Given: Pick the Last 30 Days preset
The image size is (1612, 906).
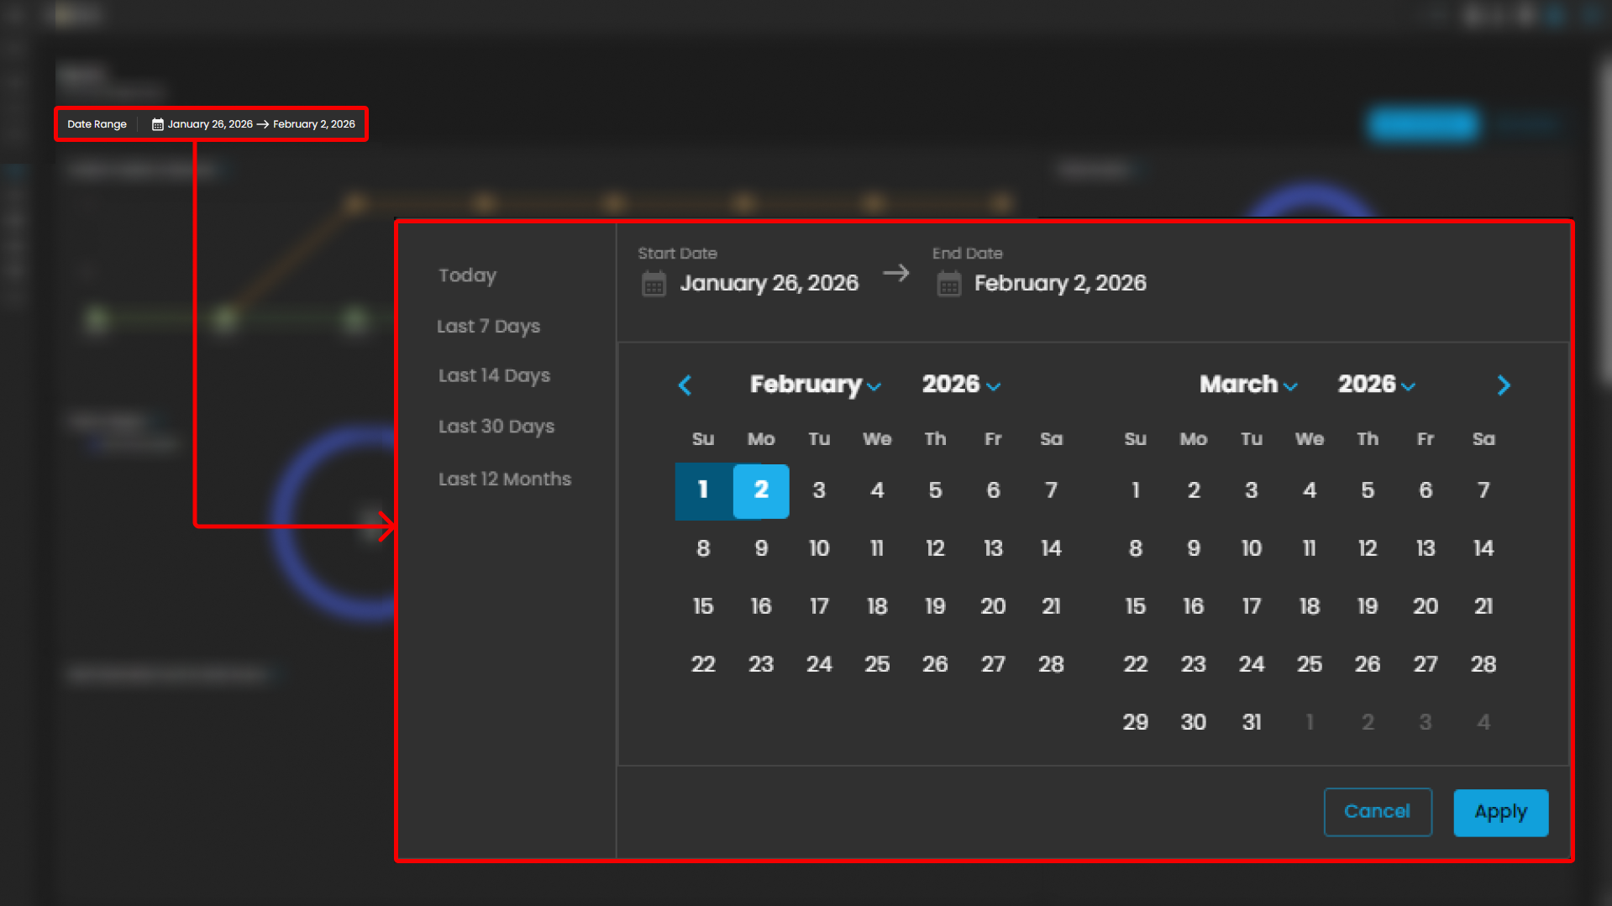Looking at the screenshot, I should click(496, 427).
